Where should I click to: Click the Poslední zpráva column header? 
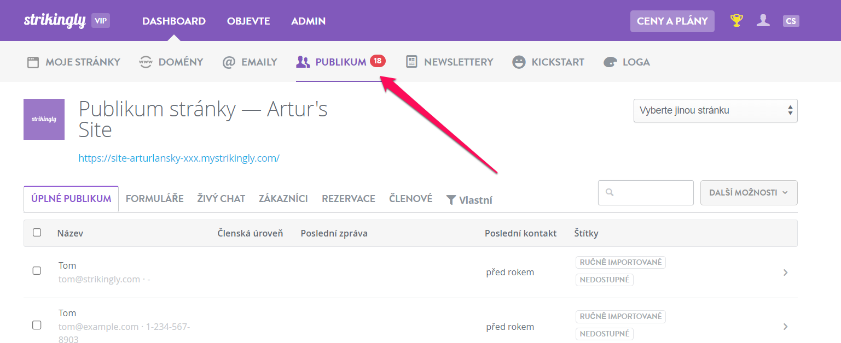point(334,233)
